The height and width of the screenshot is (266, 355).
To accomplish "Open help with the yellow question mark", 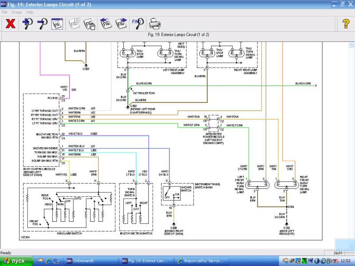I will pos(346,24).
